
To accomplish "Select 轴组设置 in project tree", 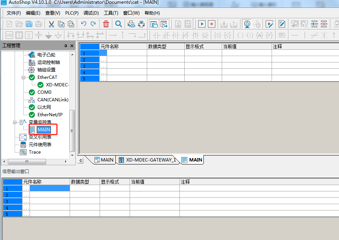I will 46,70.
